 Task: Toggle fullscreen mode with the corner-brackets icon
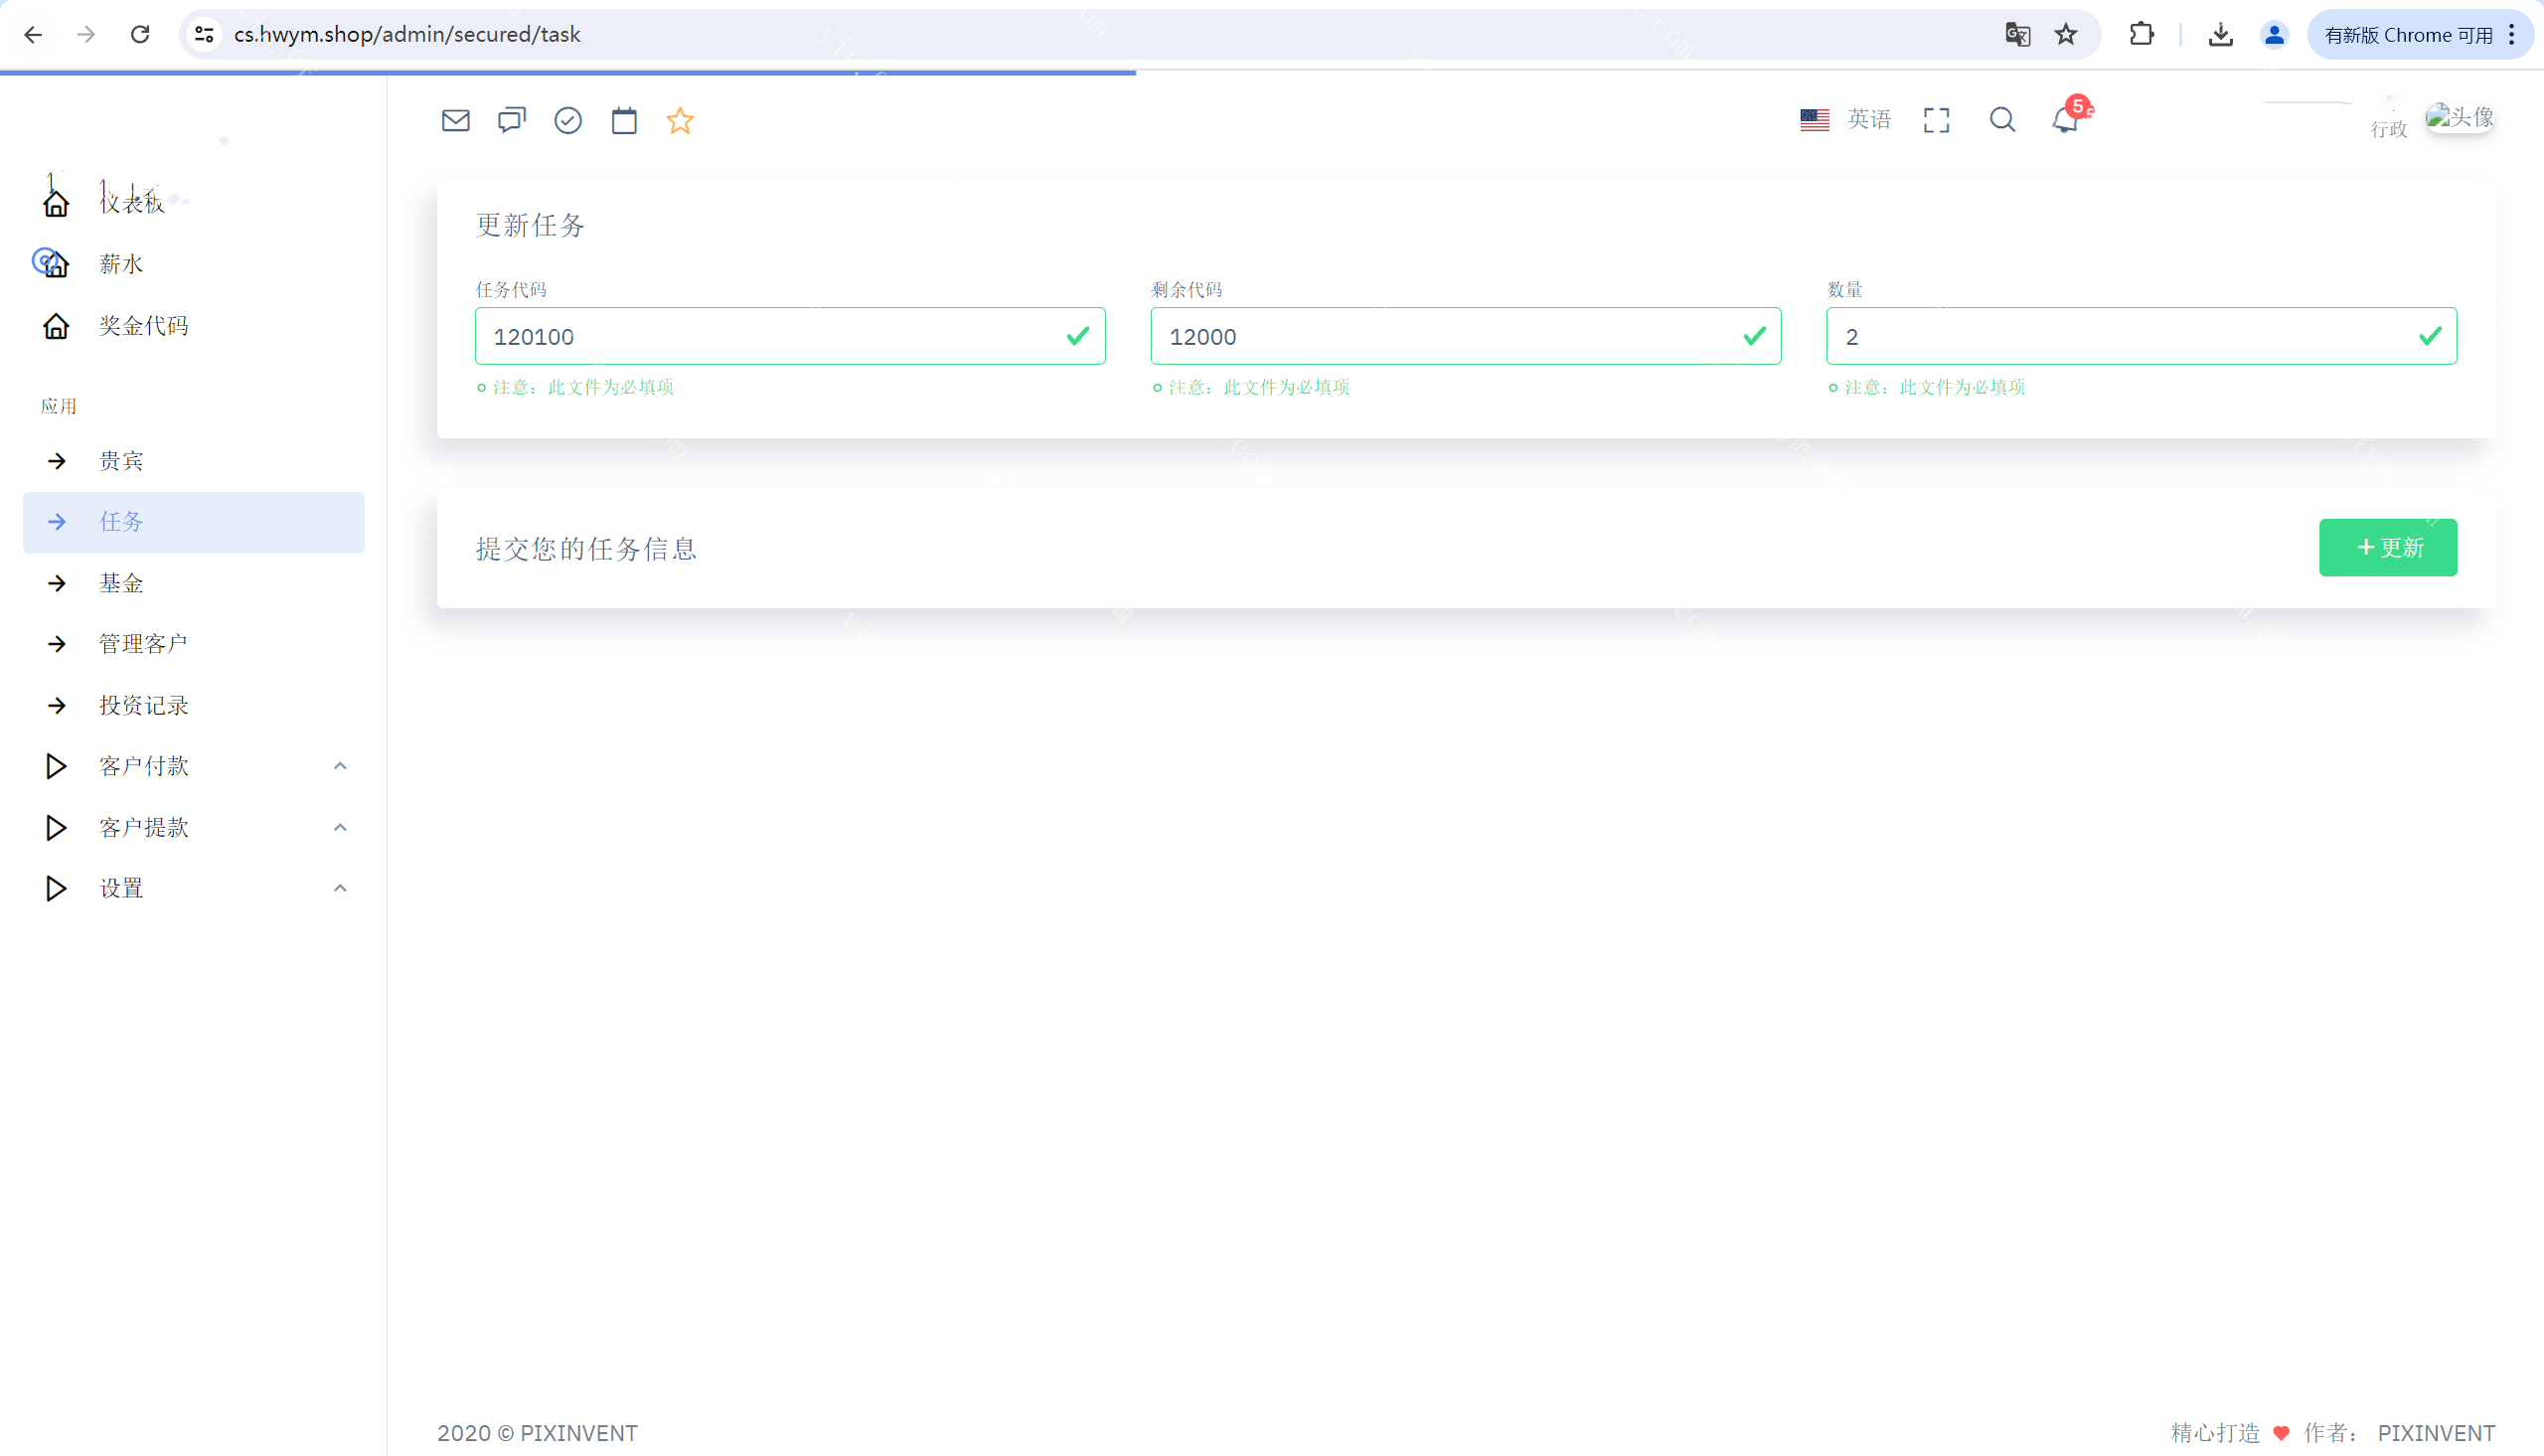[1935, 120]
